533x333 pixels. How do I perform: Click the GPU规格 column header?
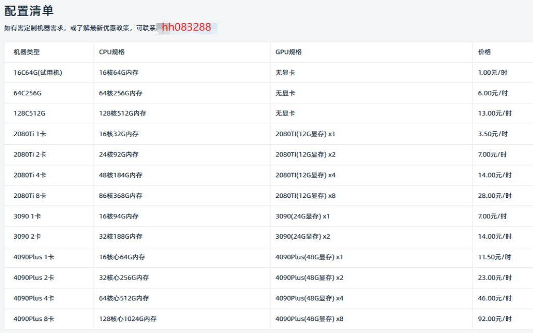click(x=288, y=52)
